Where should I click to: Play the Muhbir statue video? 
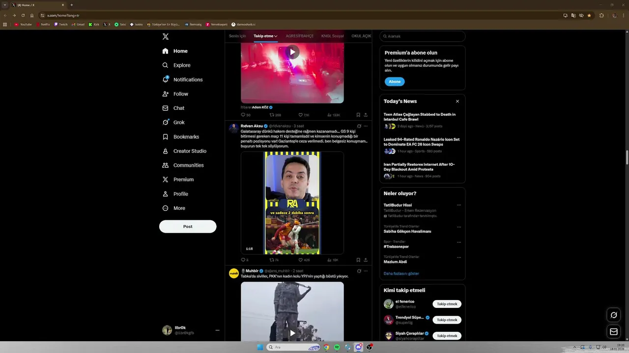point(292,333)
